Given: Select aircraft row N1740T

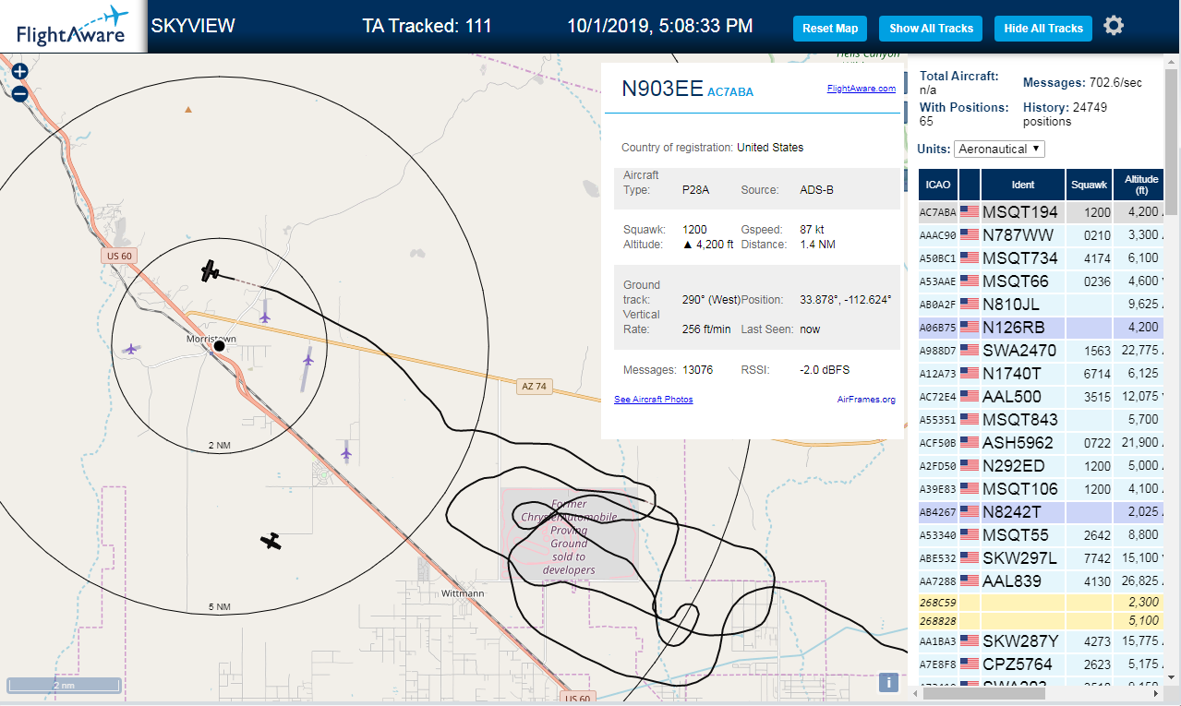Looking at the screenshot, I should [1042, 373].
